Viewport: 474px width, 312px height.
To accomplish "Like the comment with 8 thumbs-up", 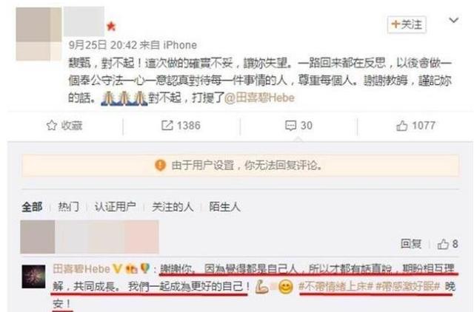I will point(443,244).
